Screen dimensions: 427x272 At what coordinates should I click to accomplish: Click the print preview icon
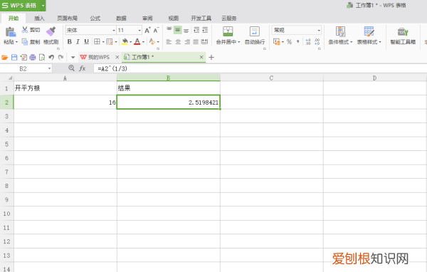(x=42, y=57)
